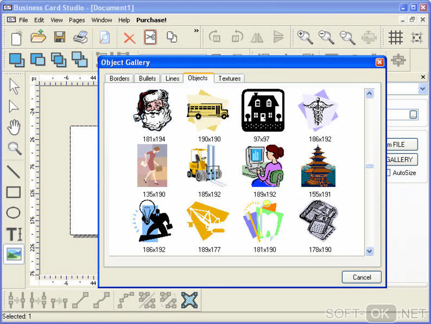Open a file with the folder icon
Viewport: 431px width, 324px height.
point(38,36)
